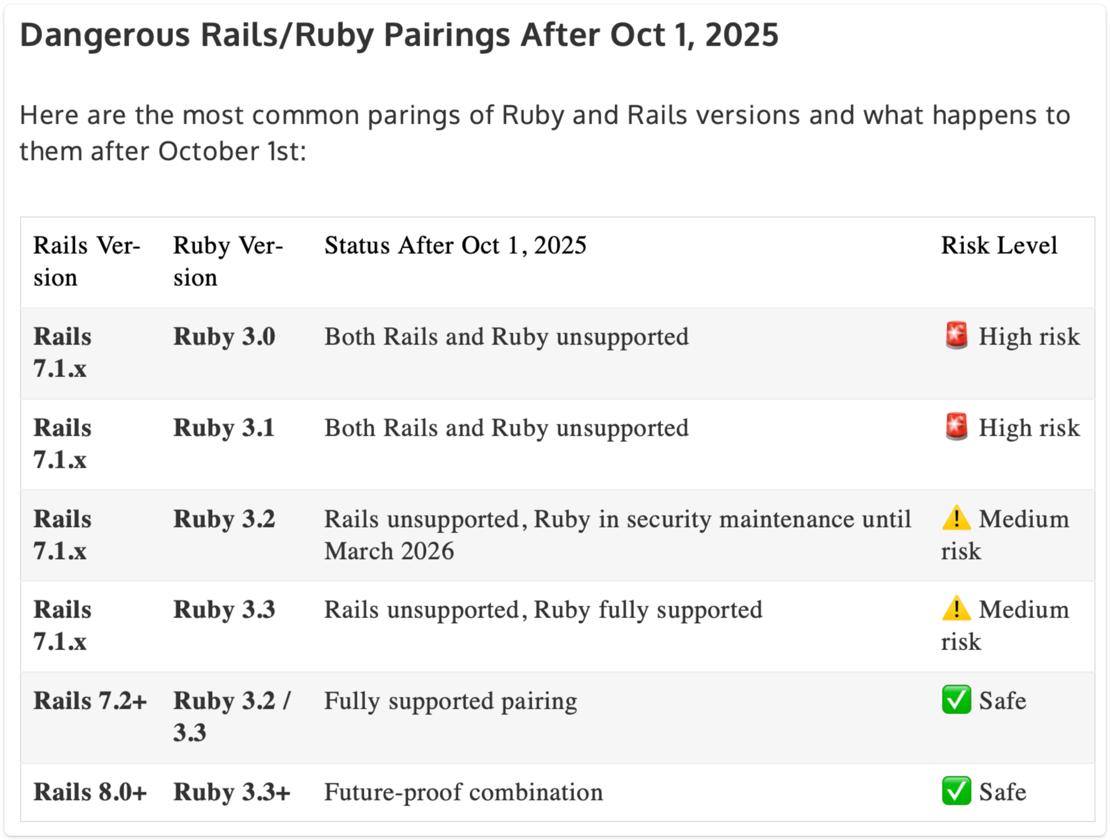This screenshot has height=840, width=1110.
Task: Click the Rails 7.2+ cell
Action: point(90,701)
